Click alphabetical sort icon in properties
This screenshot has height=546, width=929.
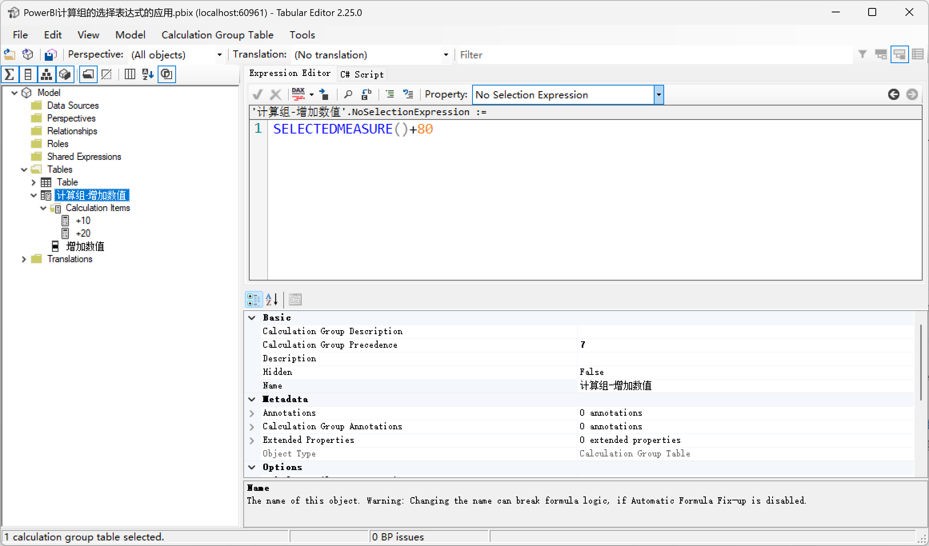[272, 299]
